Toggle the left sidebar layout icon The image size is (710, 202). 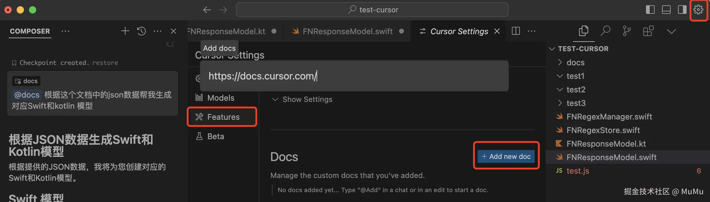coord(650,10)
